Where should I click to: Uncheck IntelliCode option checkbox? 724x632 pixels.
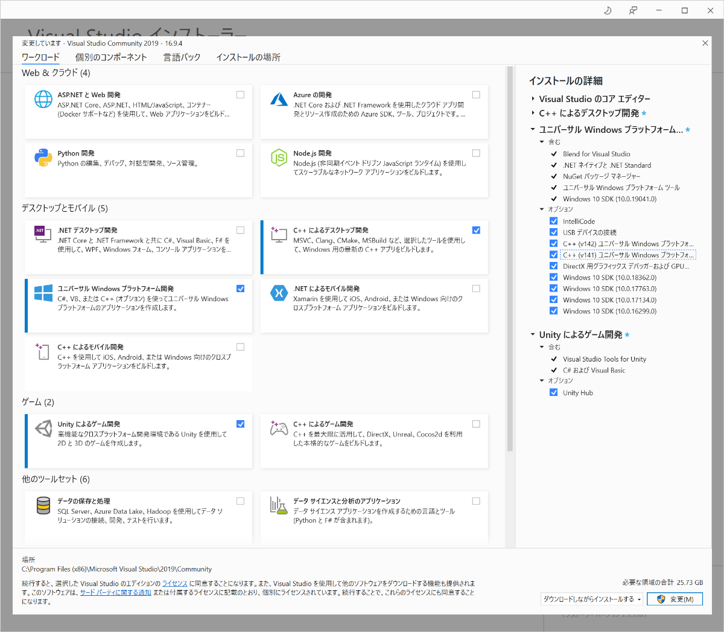(553, 221)
